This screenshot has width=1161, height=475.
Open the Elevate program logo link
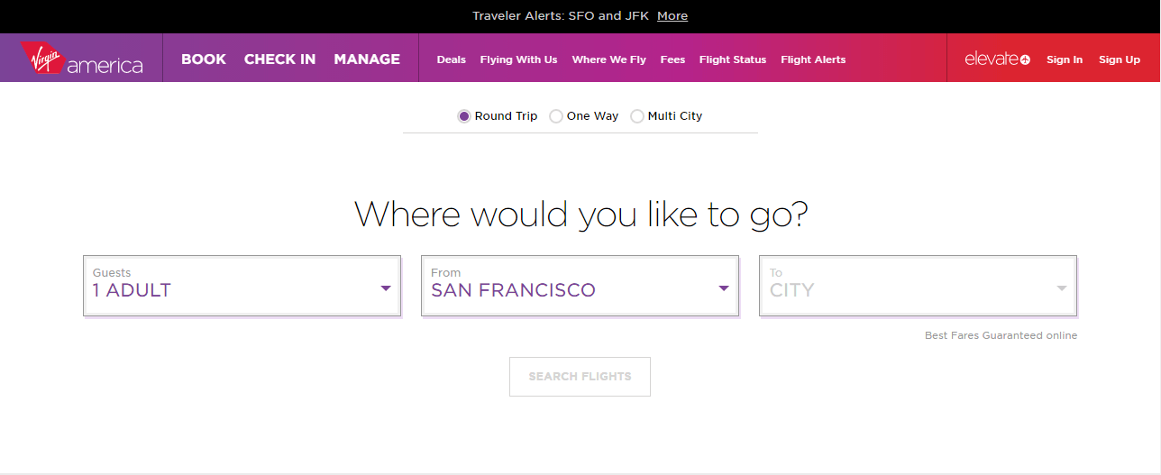(997, 59)
